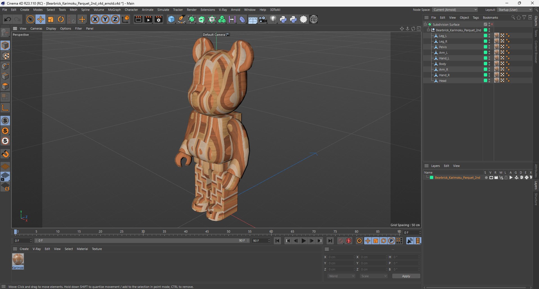Add a Cube primitive object
The height and width of the screenshot is (289, 539).
click(x=171, y=19)
